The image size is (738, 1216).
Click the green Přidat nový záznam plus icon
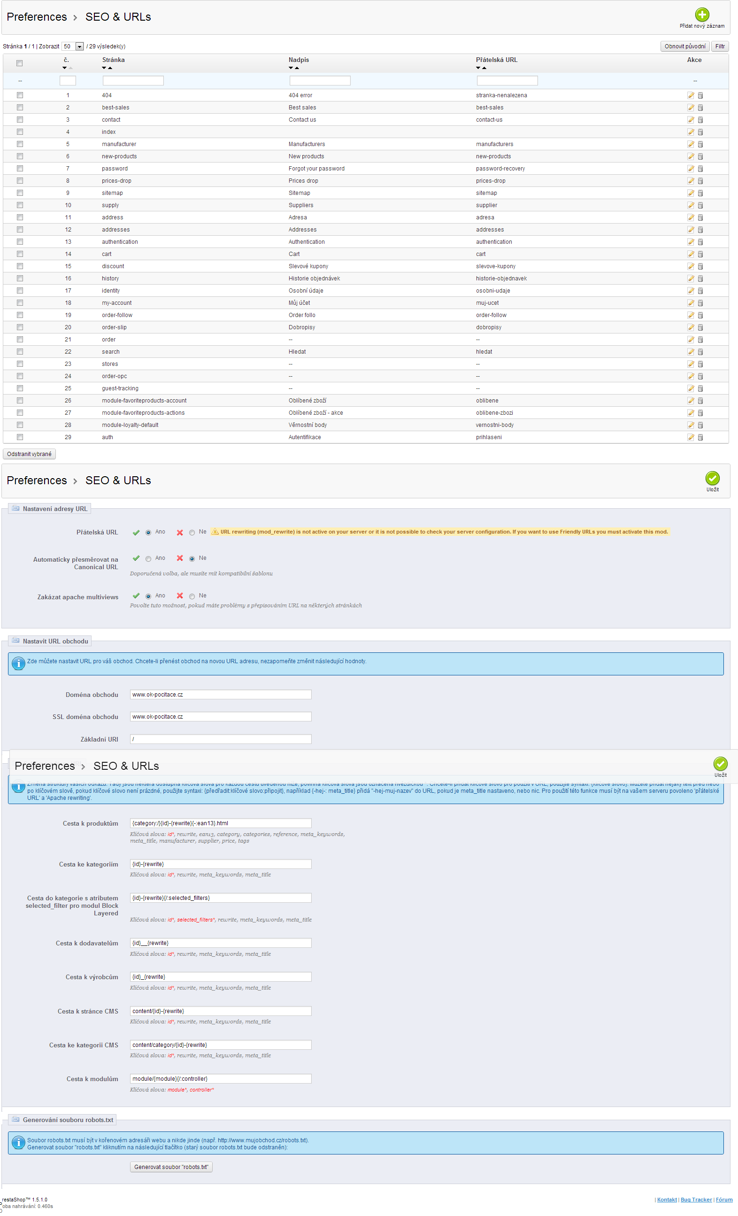pos(702,14)
